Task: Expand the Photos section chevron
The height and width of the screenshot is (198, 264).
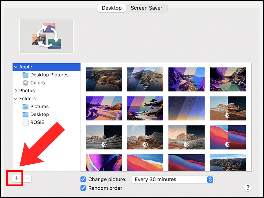Action: pyautogui.click(x=16, y=91)
